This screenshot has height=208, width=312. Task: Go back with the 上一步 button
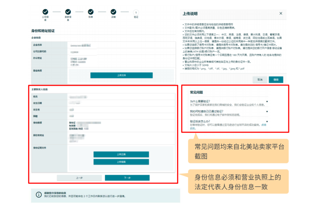(79, 178)
